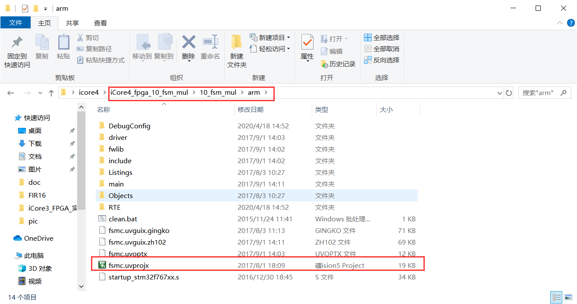Screen dimensions: 577x304
Task: Switch to the View ribbon tab
Action: (x=100, y=23)
